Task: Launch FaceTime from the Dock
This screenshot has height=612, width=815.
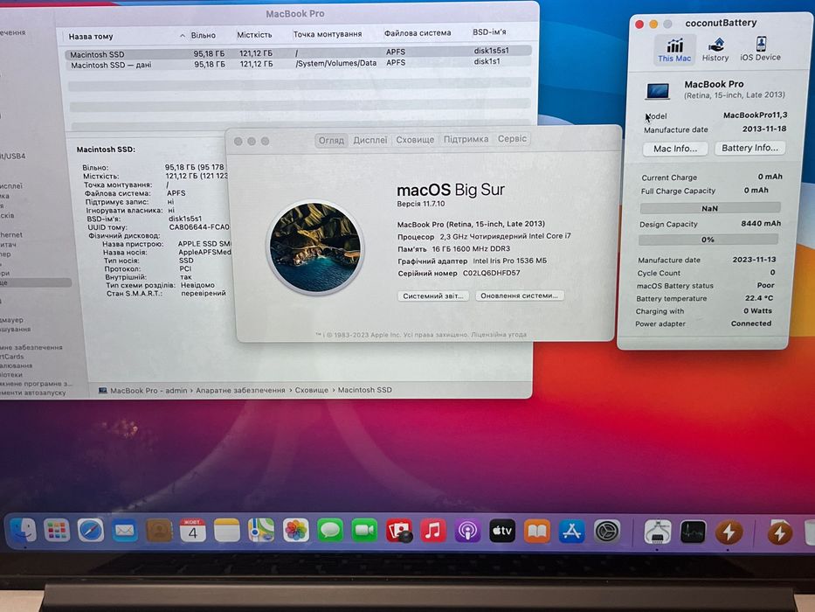Action: 364,531
